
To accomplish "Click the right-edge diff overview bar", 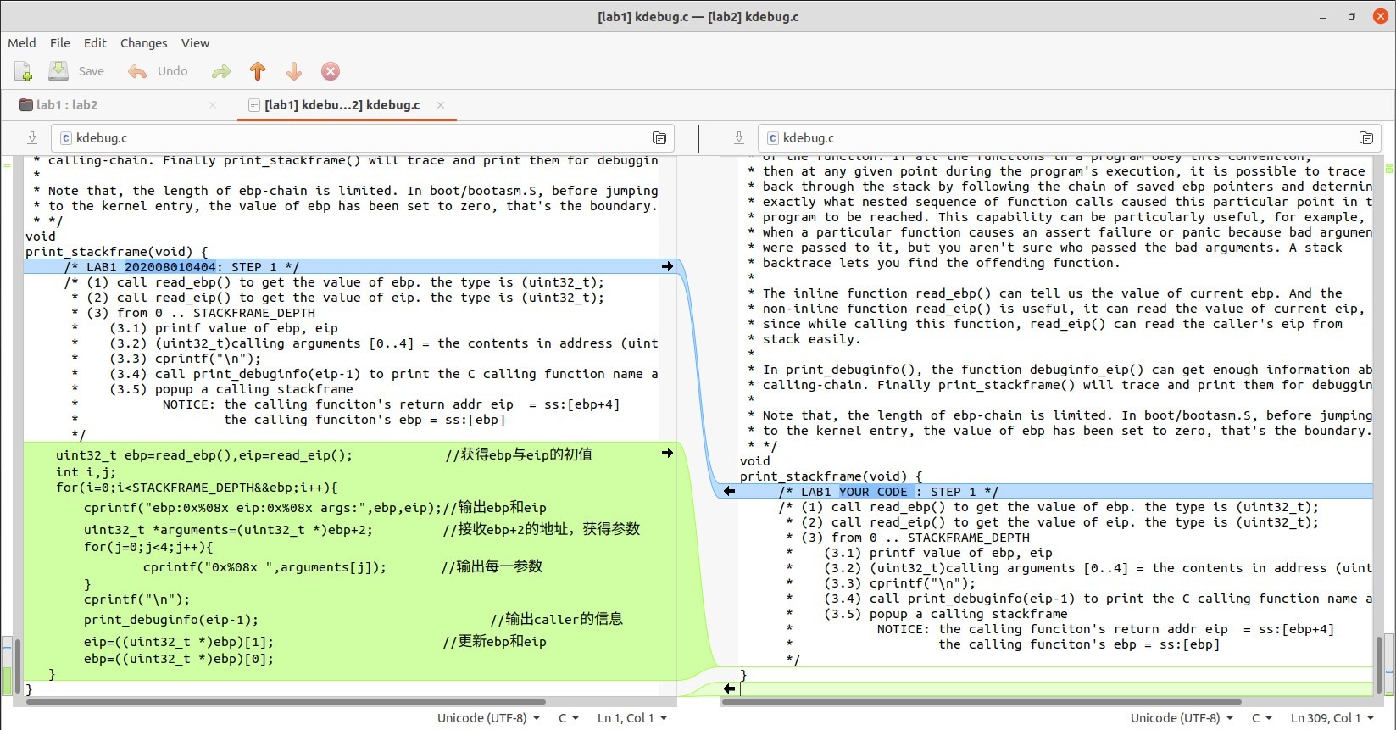I will coord(1389,428).
